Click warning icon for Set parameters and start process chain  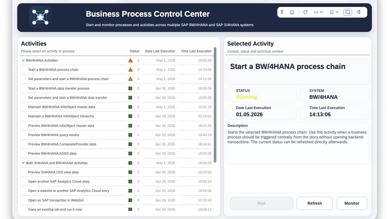pos(130,79)
